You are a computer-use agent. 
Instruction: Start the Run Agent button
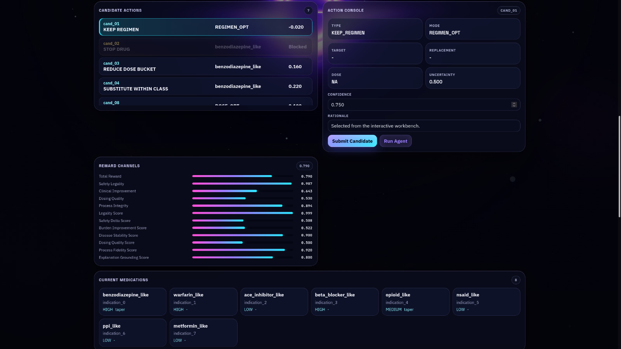point(395,141)
